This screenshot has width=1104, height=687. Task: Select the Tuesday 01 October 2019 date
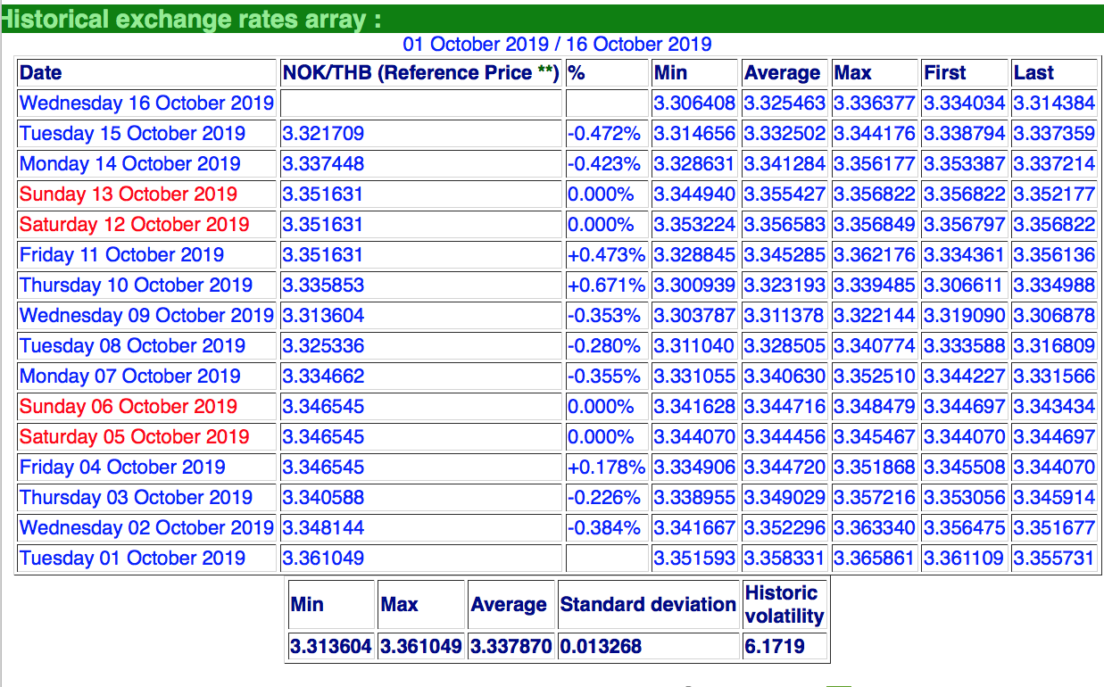pos(132,559)
